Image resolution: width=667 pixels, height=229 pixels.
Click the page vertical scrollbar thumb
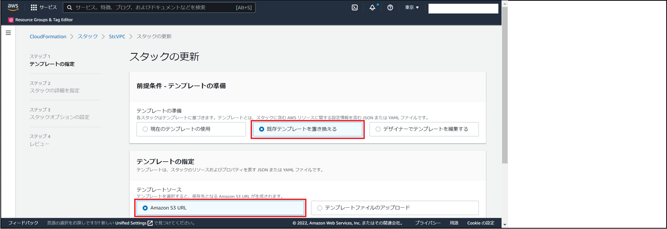coord(505,85)
